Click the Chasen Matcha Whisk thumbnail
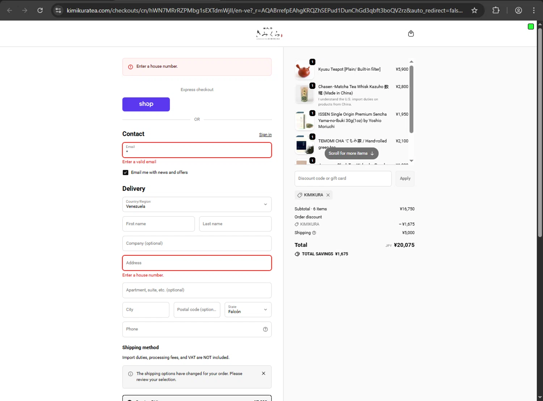Image resolution: width=543 pixels, height=401 pixels. [x=304, y=94]
